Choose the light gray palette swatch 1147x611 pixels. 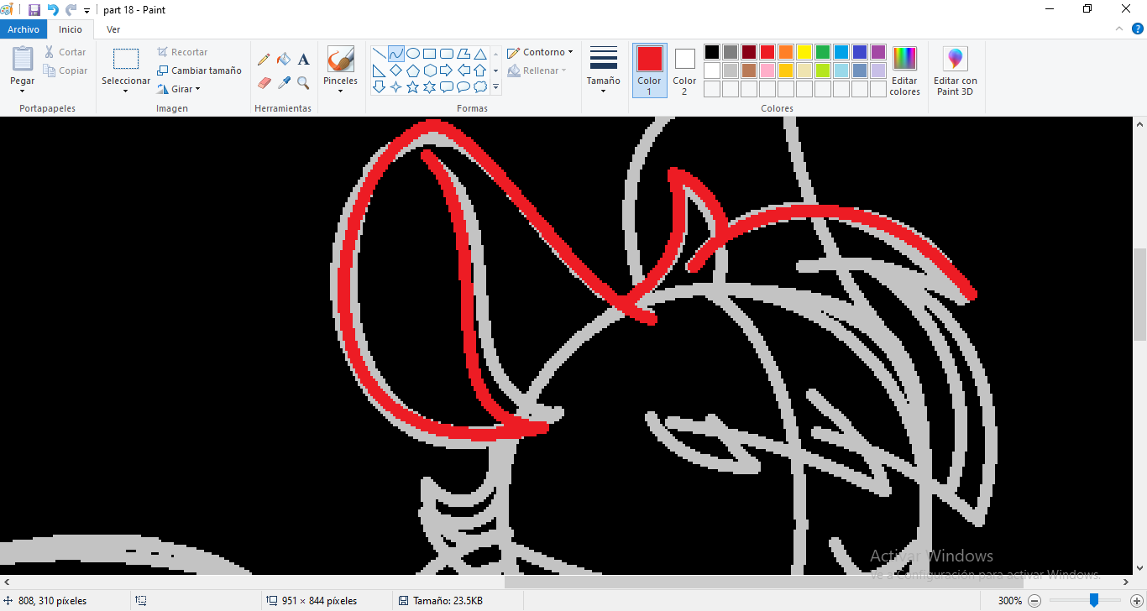[731, 70]
